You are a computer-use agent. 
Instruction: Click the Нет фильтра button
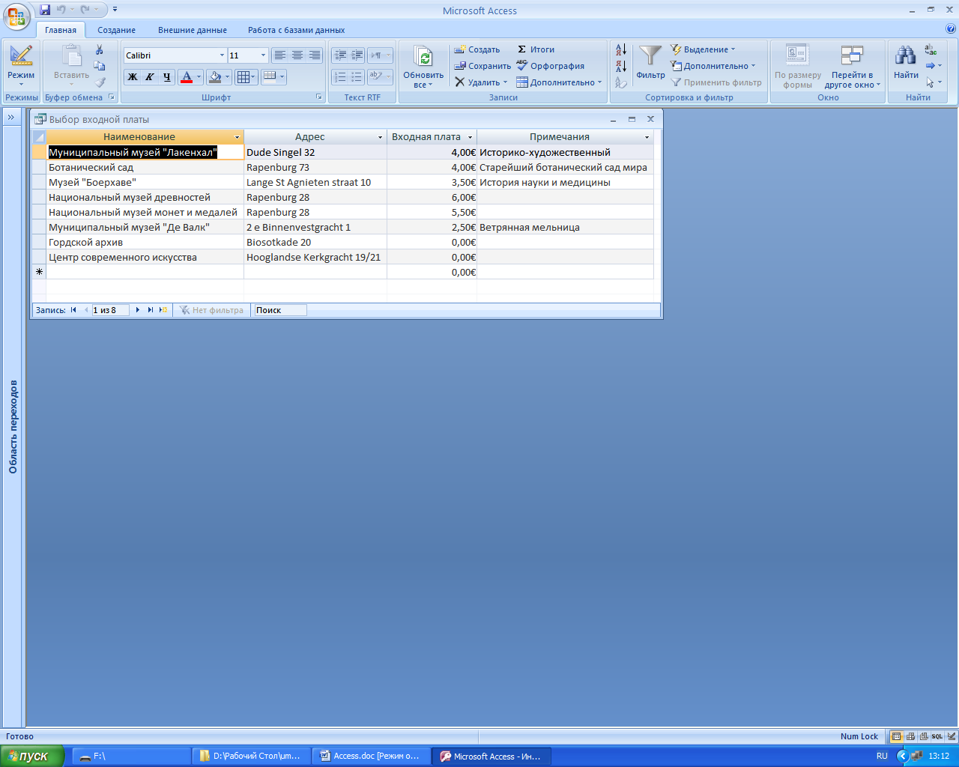pyautogui.click(x=211, y=310)
